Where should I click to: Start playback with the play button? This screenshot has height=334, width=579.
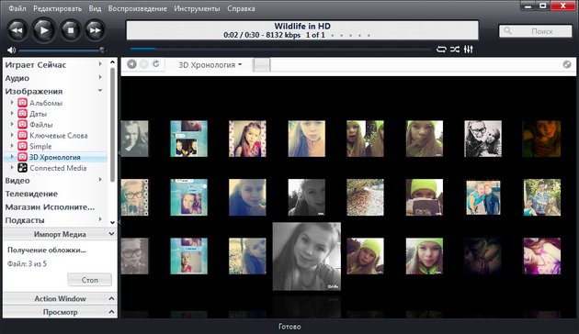tap(43, 30)
